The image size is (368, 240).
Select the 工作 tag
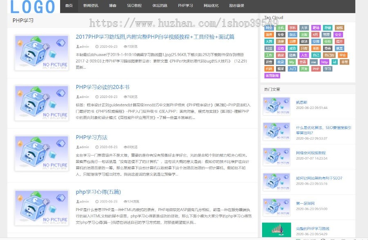click(269, 55)
